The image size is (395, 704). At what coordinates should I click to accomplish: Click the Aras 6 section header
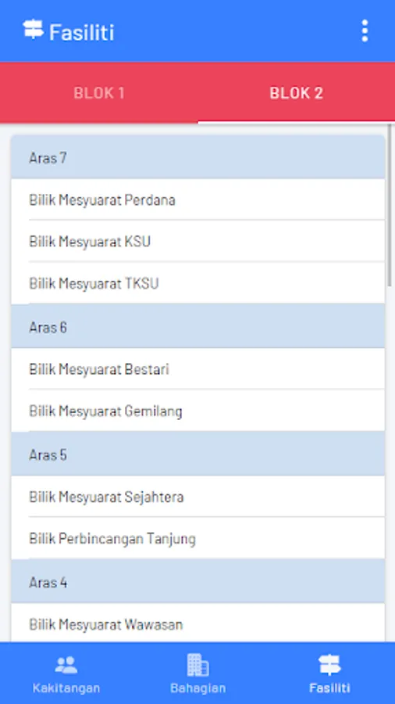point(198,326)
